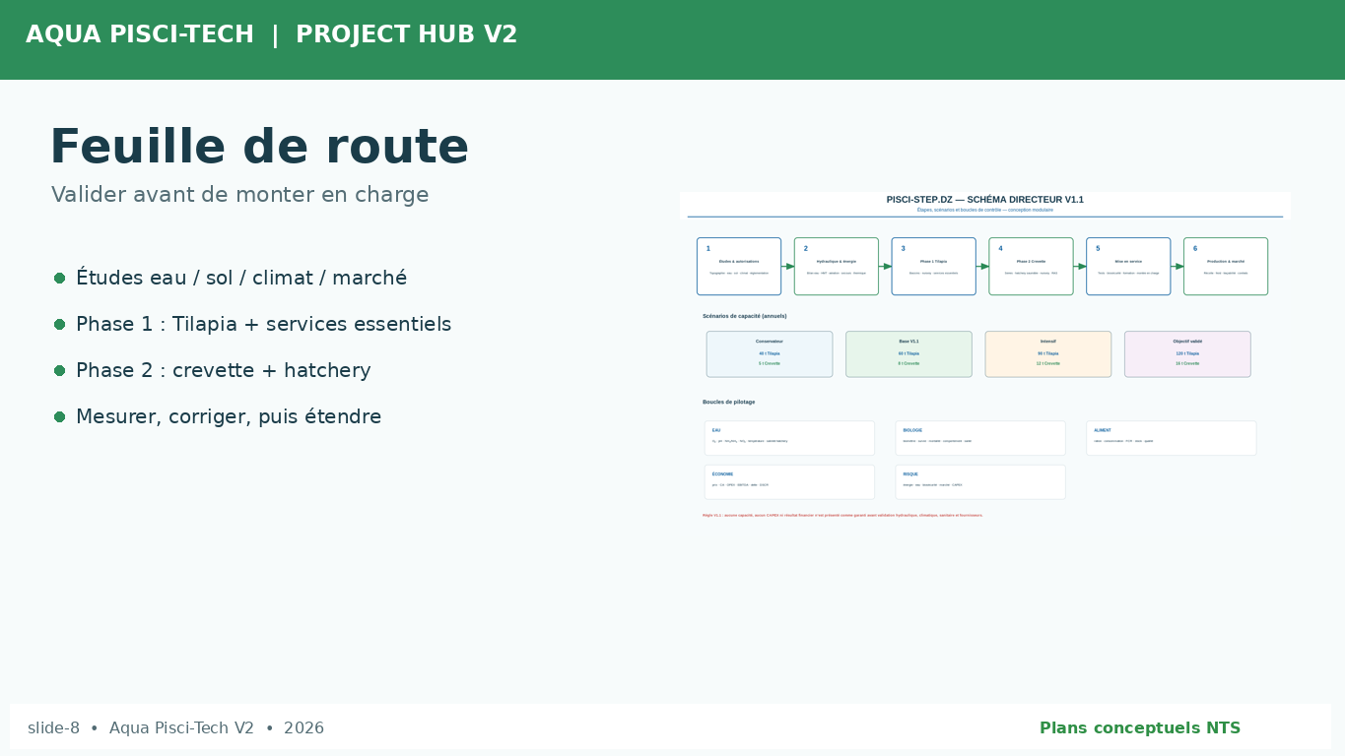Viewport: 1345px width, 756px height.
Task: Click the 'Feuille de route' slide title
Action: 259,148
